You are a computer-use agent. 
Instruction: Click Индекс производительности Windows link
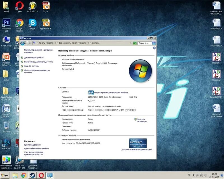pos(111,93)
